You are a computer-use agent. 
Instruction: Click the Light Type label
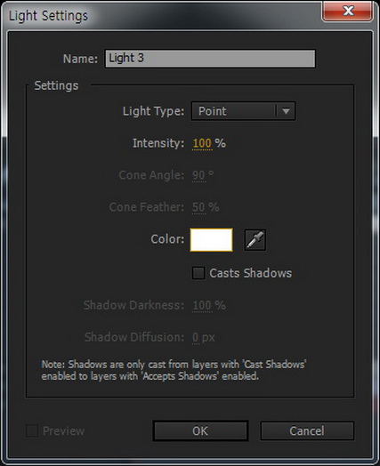153,111
